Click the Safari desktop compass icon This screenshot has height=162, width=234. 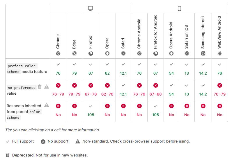(123, 53)
